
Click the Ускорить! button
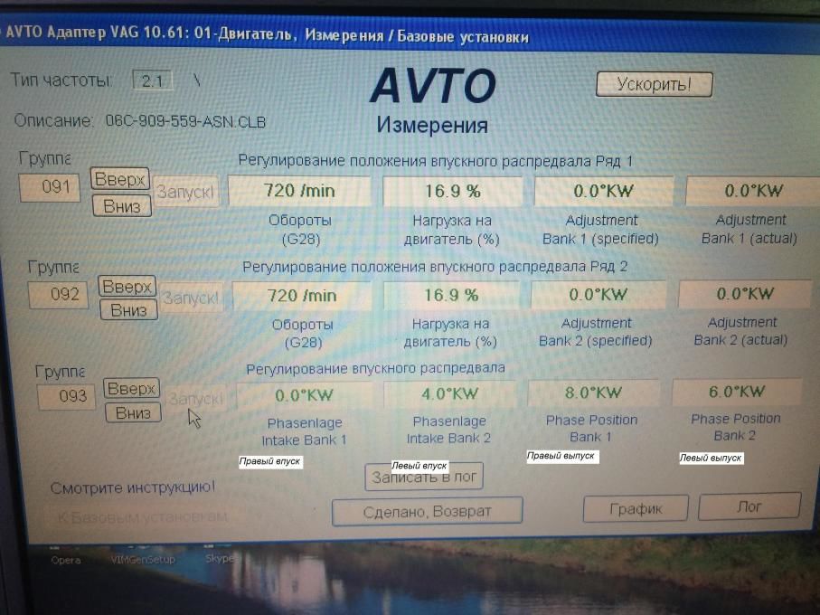click(x=654, y=84)
